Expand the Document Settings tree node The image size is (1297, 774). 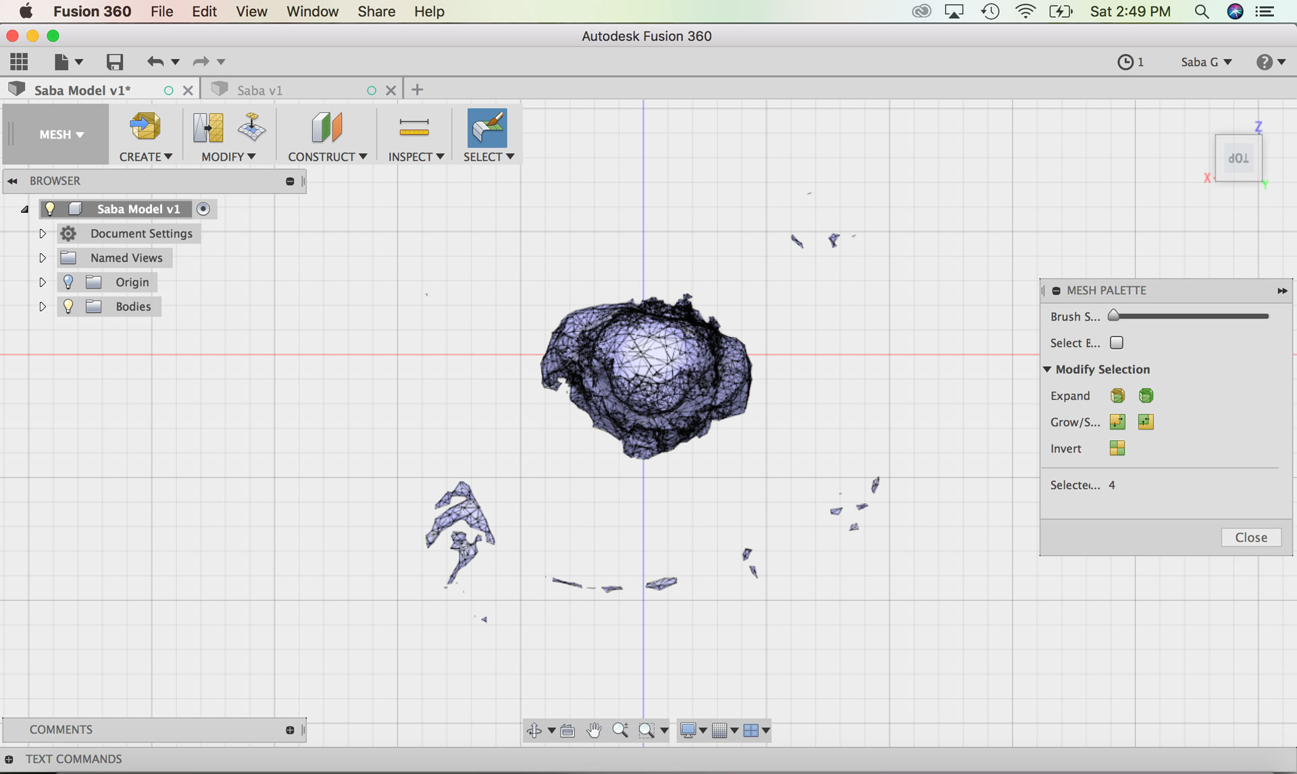pyautogui.click(x=43, y=234)
